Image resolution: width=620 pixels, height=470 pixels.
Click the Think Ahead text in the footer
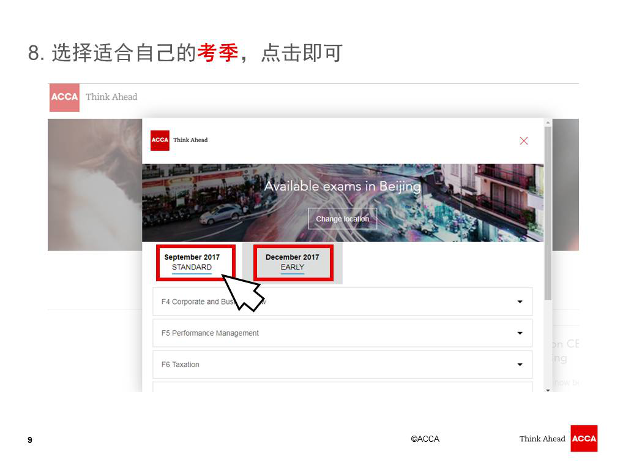542,439
